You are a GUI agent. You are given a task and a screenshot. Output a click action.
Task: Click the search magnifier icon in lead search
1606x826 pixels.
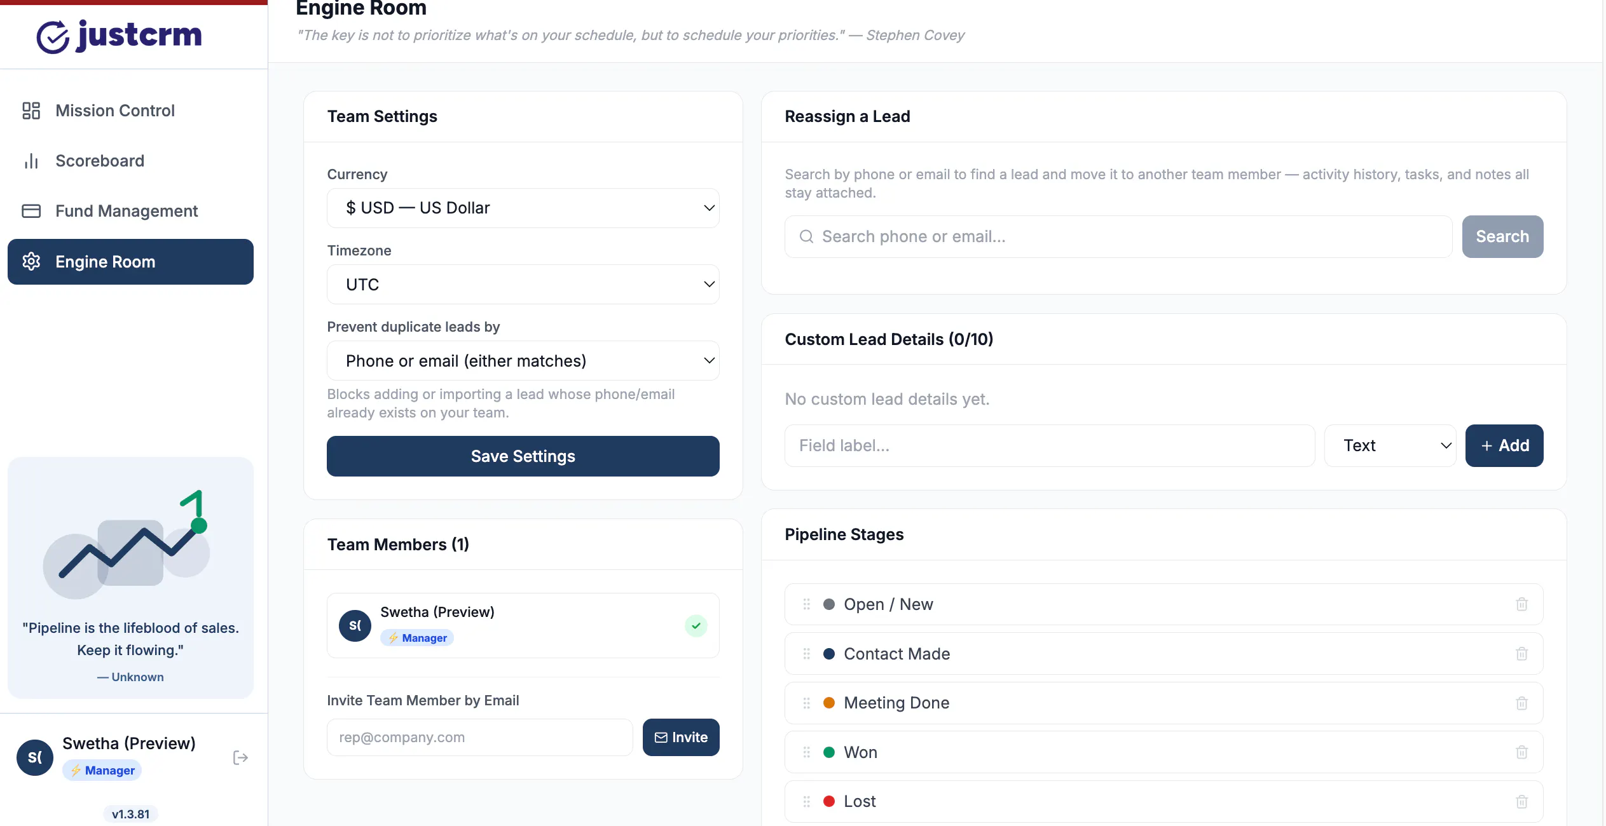click(x=806, y=236)
